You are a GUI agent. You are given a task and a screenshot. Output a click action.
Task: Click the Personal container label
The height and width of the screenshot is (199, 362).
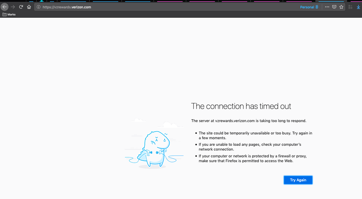pos(307,7)
